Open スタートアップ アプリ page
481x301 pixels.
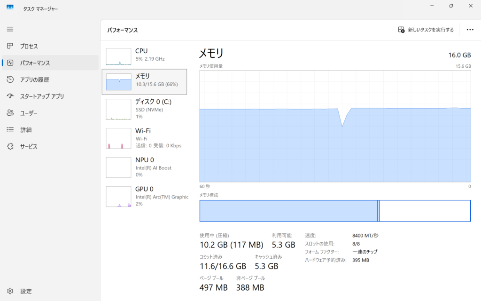50,96
